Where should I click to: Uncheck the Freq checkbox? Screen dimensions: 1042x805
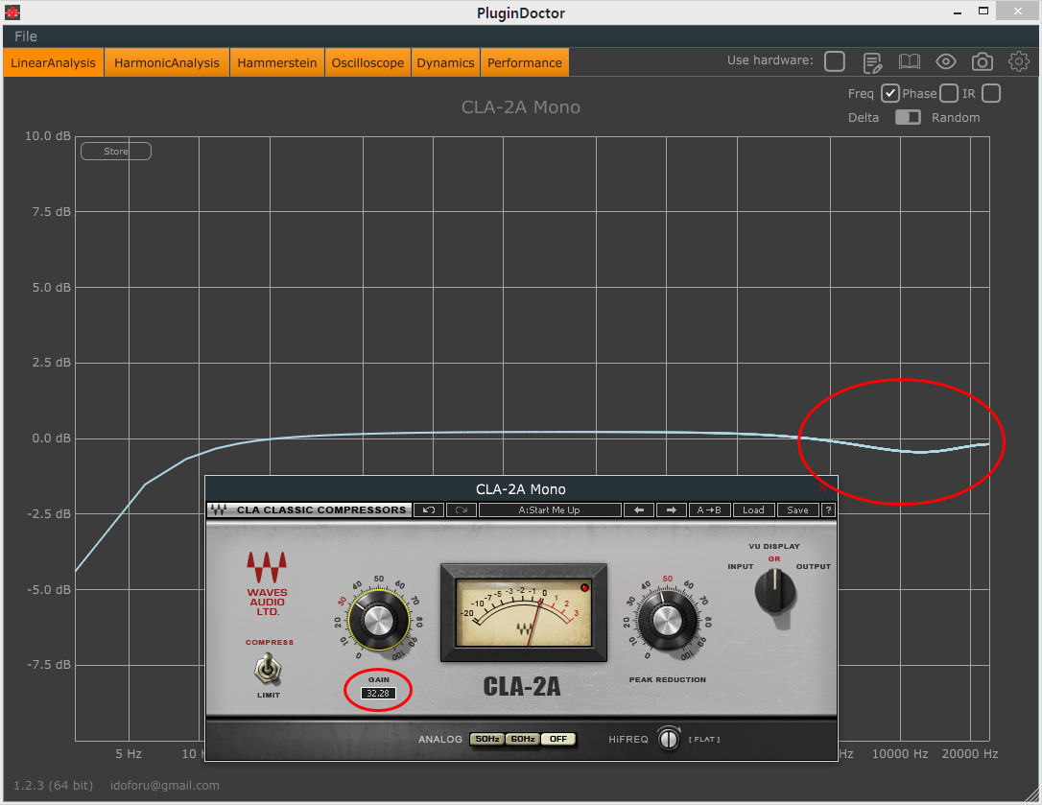tap(890, 93)
